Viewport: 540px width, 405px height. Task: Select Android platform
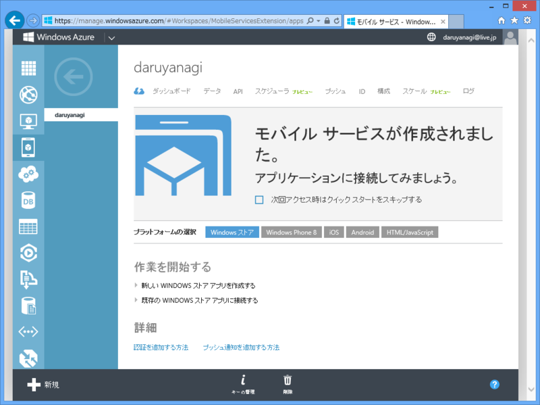pos(362,232)
